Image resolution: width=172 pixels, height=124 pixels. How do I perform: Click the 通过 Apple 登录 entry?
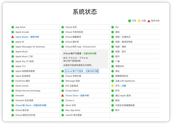[x=123, y=96]
